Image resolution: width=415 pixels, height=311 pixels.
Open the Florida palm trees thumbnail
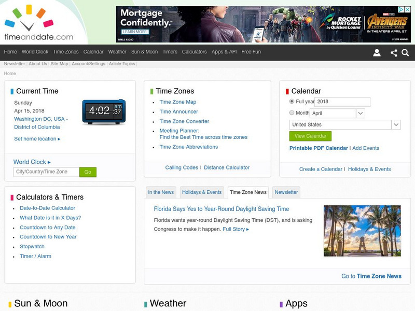(362, 231)
